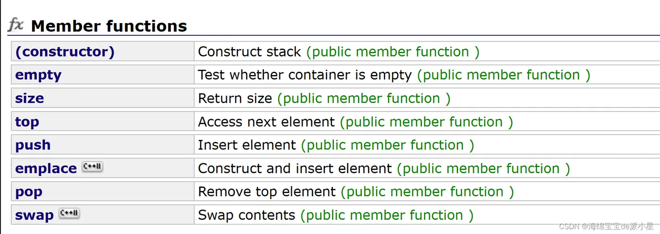
Task: Click the 'Insert element' description text
Action: tap(247, 145)
